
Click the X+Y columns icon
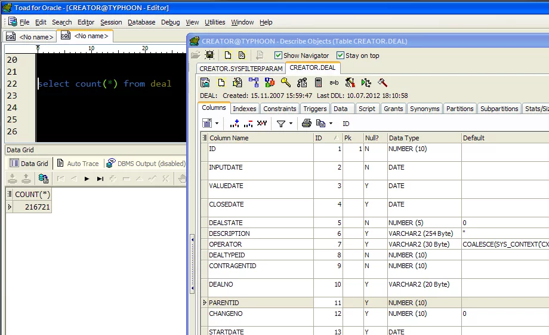pyautogui.click(x=261, y=124)
